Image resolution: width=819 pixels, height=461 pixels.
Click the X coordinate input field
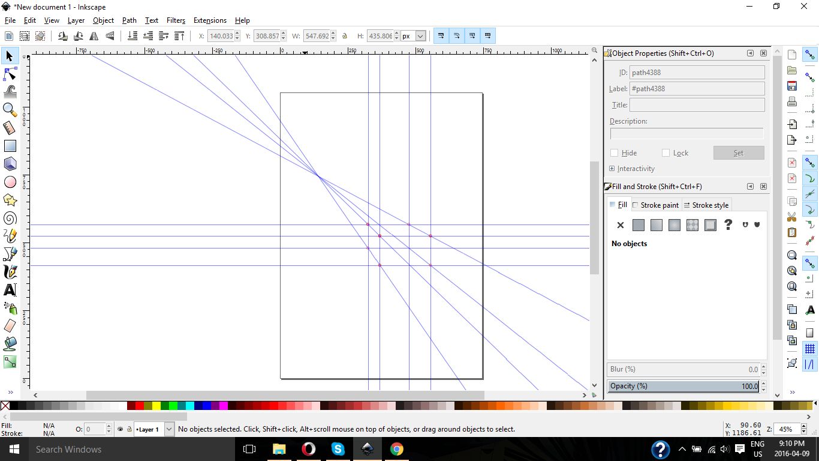pos(221,35)
